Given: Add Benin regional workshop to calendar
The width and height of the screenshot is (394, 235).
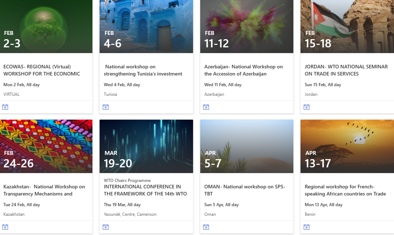Looking at the screenshot, I should (x=307, y=227).
